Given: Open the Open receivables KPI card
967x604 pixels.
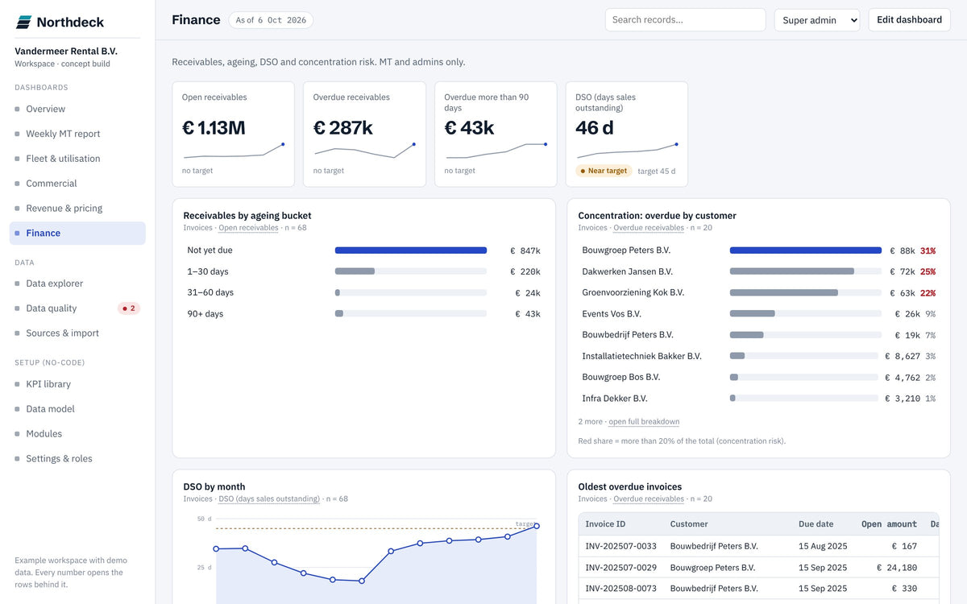Looking at the screenshot, I should click(233, 134).
